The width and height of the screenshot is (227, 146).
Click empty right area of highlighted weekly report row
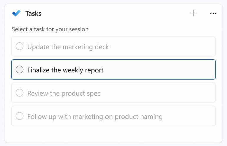177,70
